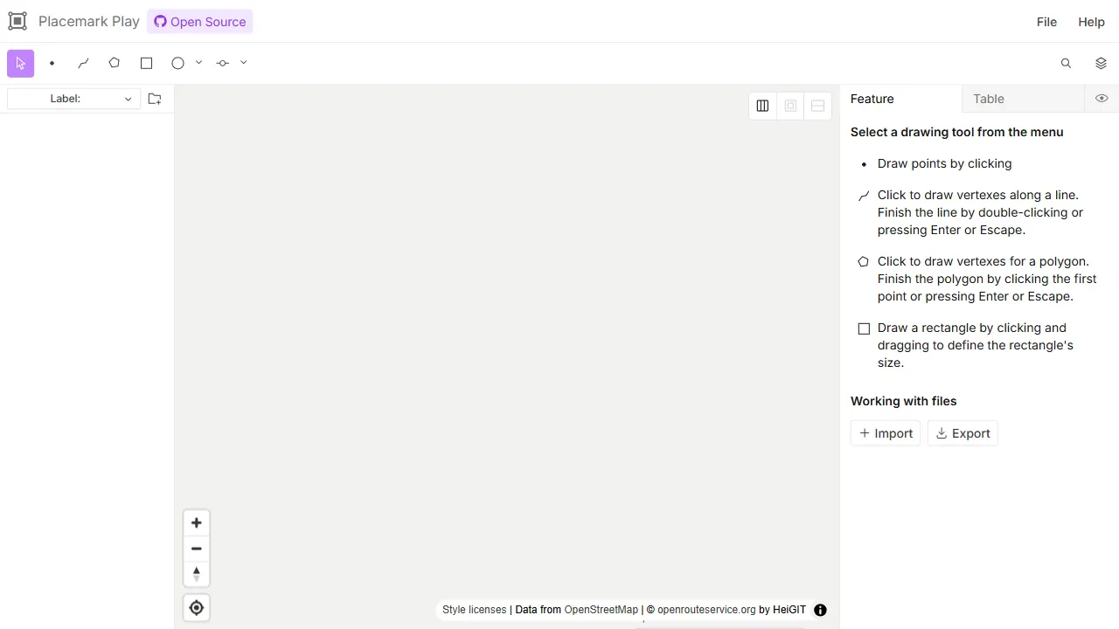The height and width of the screenshot is (629, 1119).
Task: Toggle the map attribution info icon
Action: 820,610
